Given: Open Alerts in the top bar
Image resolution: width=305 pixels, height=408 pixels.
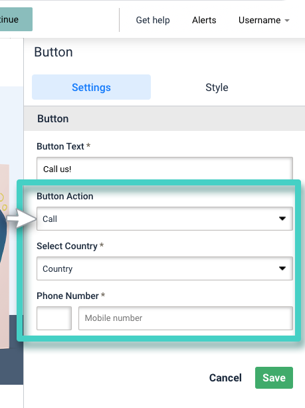Looking at the screenshot, I should tap(204, 20).
